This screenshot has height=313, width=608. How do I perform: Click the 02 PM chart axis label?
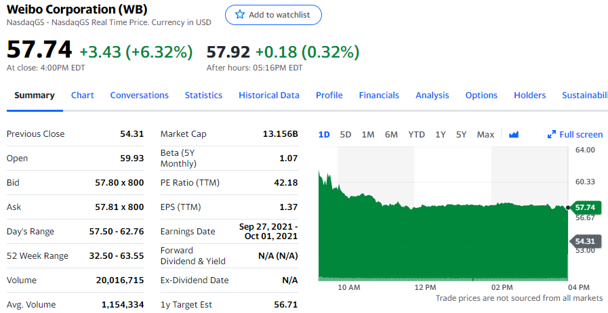502,287
